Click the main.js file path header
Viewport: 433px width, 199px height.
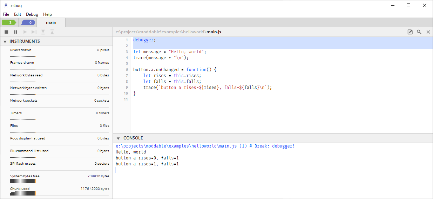tap(168, 32)
